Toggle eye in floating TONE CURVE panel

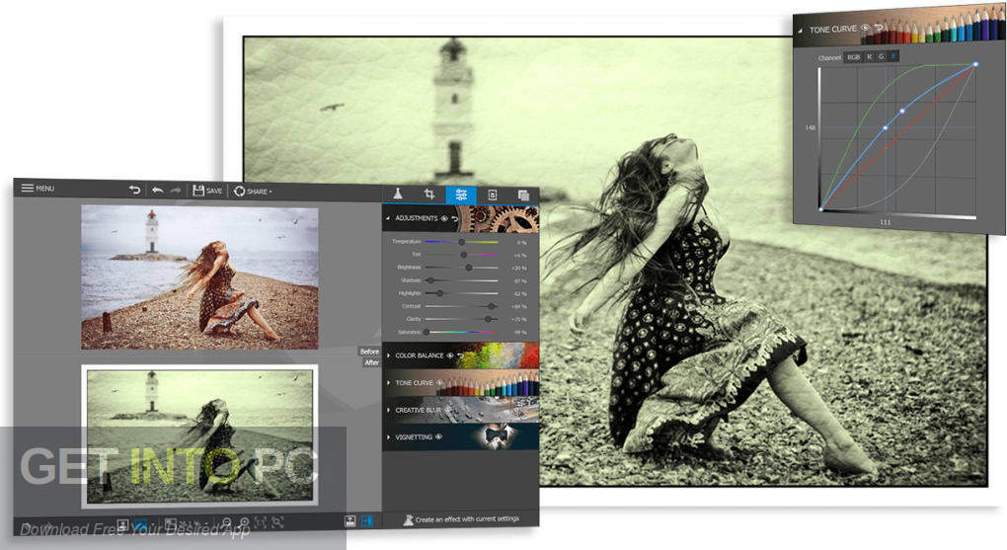click(x=865, y=28)
